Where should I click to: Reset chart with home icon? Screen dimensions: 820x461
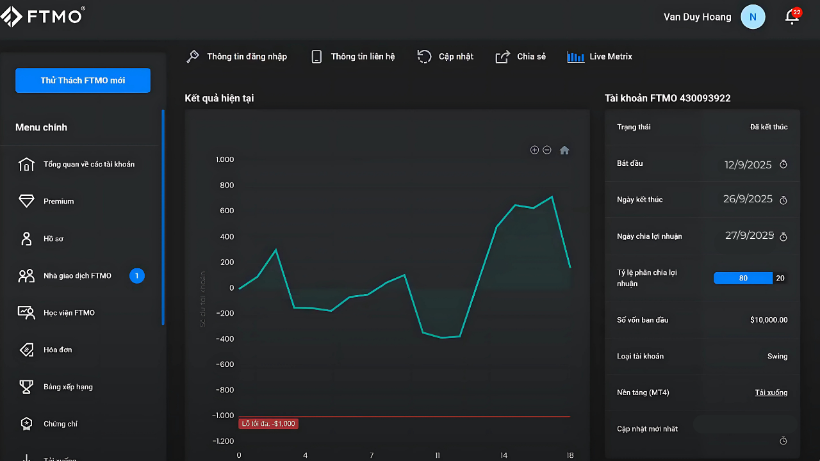click(564, 150)
